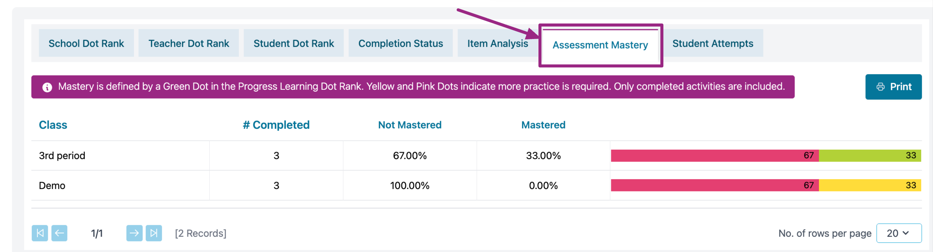Jump to last page of records
The width and height of the screenshot is (933, 252).
(x=154, y=233)
